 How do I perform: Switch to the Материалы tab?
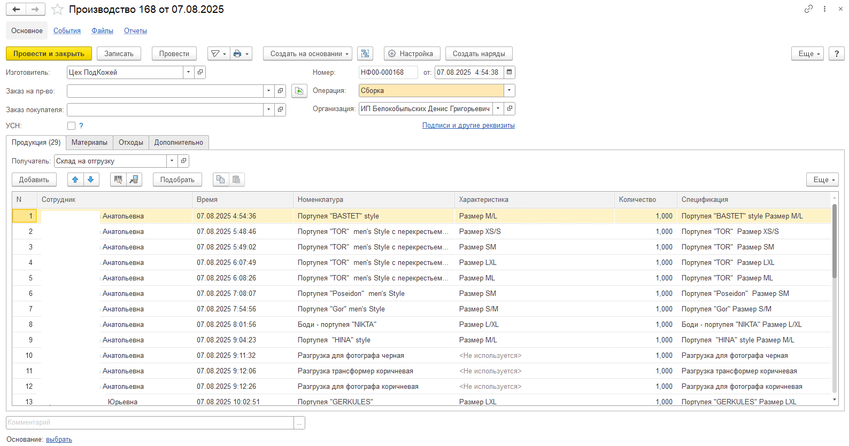pos(89,143)
